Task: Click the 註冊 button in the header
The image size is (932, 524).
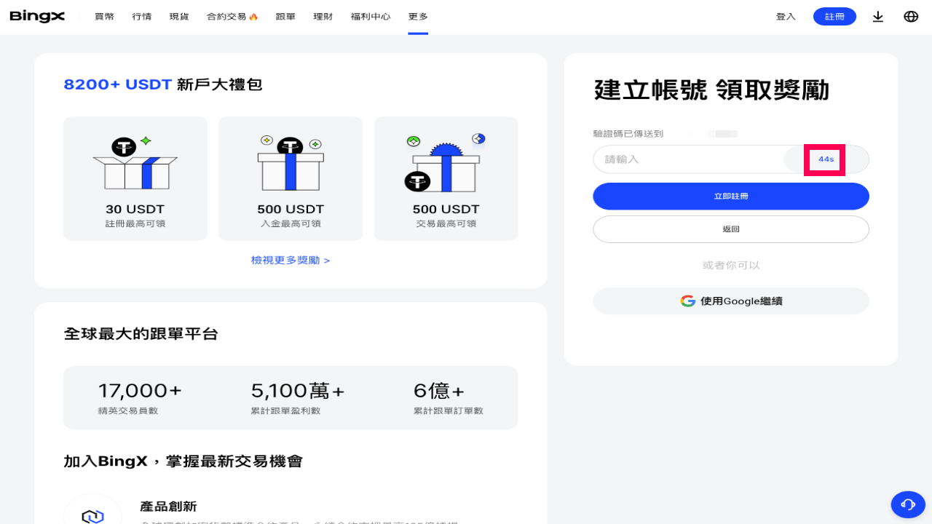Action: [834, 17]
